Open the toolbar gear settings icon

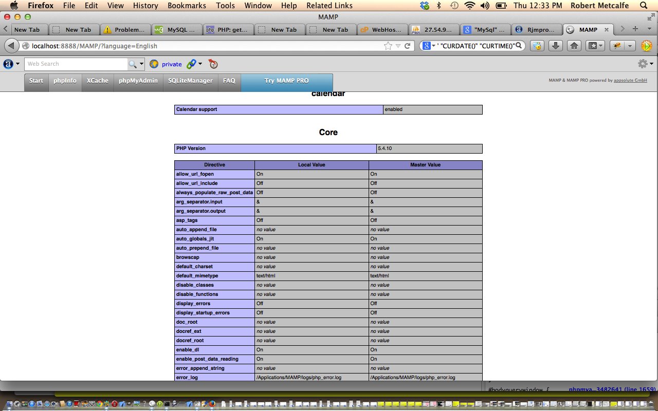(643, 64)
